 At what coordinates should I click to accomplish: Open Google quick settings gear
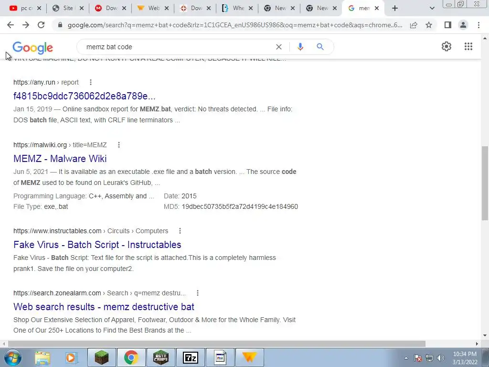(x=446, y=46)
